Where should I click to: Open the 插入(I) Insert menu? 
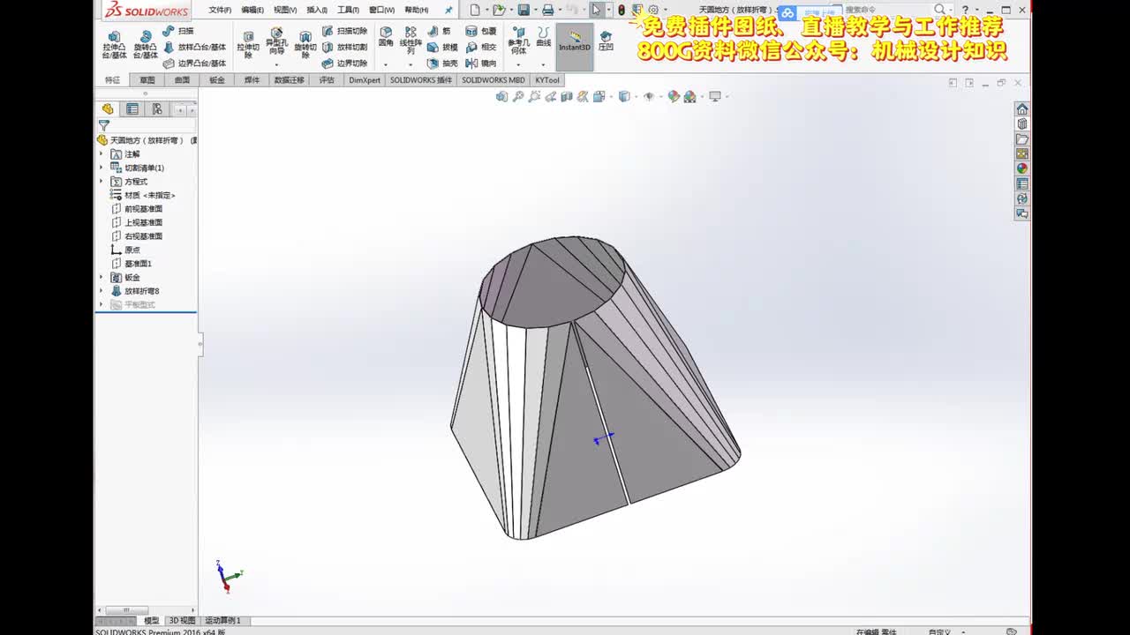click(317, 10)
